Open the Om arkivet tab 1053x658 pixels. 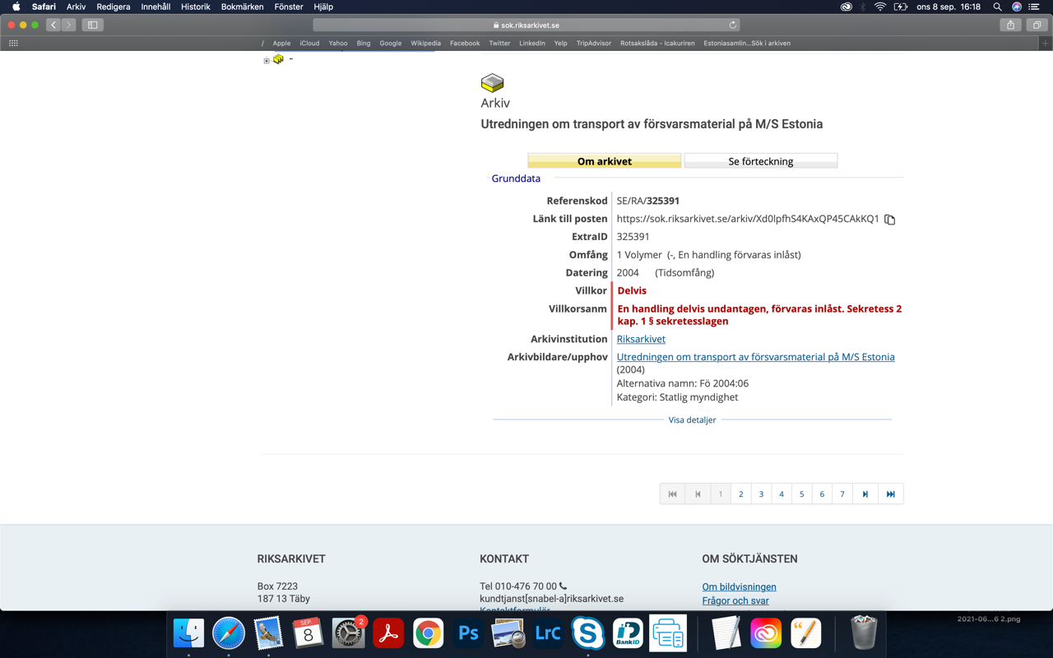tap(604, 161)
